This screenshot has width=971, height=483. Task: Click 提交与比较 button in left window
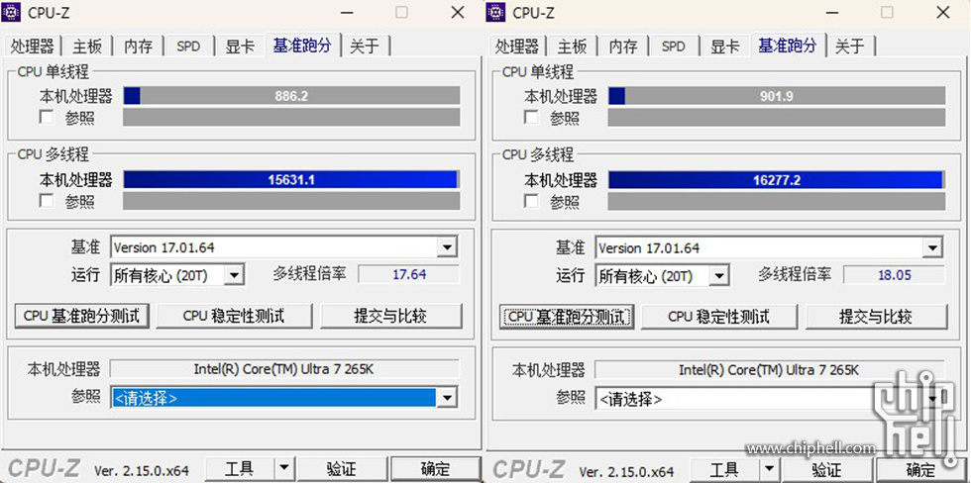[x=390, y=316]
